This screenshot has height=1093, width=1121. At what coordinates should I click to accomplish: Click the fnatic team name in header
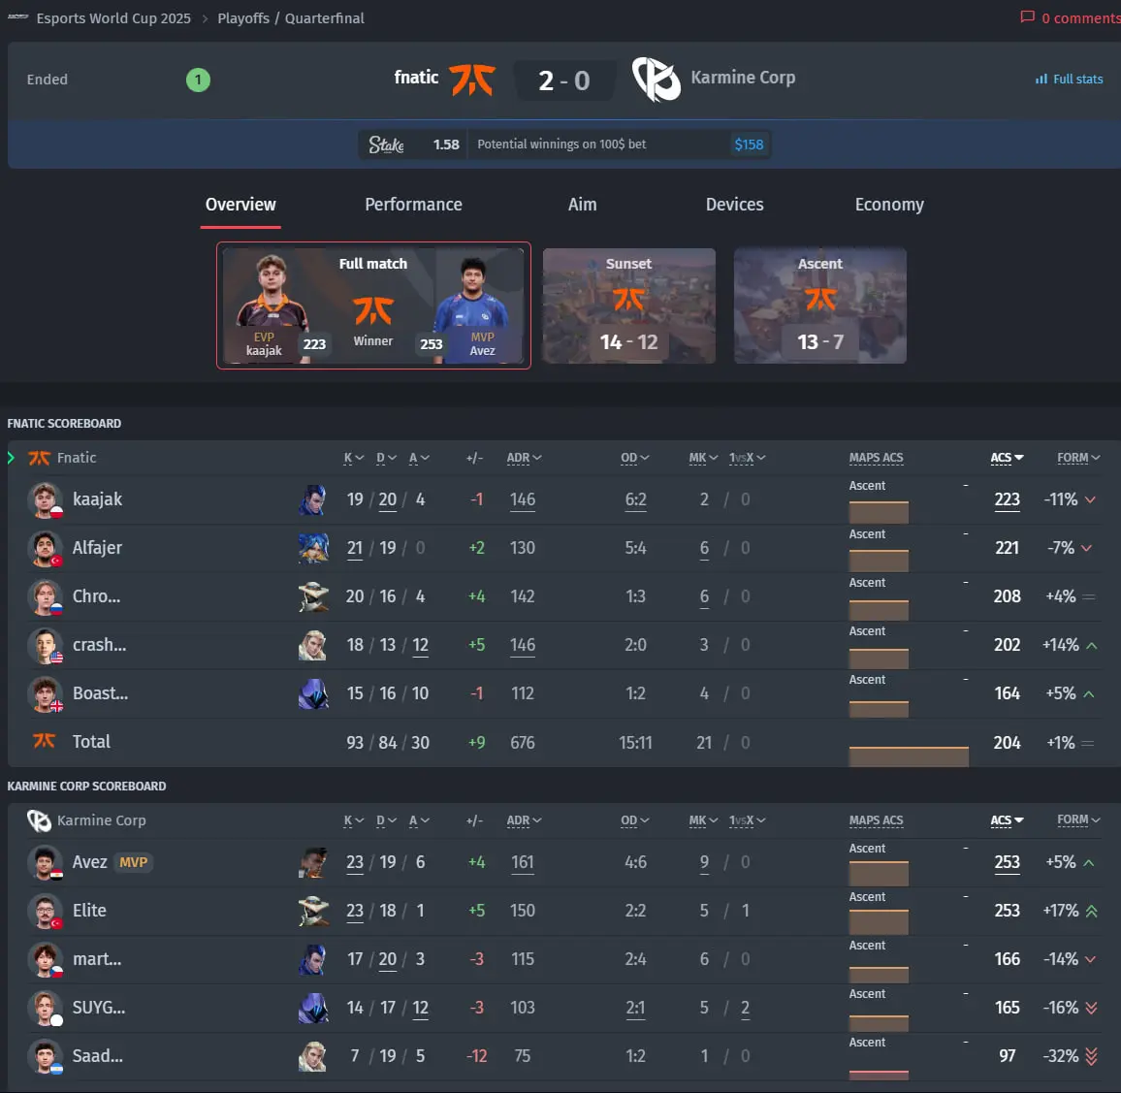(x=416, y=78)
